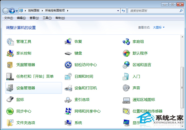The height and width of the screenshot is (130, 186).
Task: Expand the 大图标 view mode dropdown
Action: pyautogui.click(x=159, y=28)
